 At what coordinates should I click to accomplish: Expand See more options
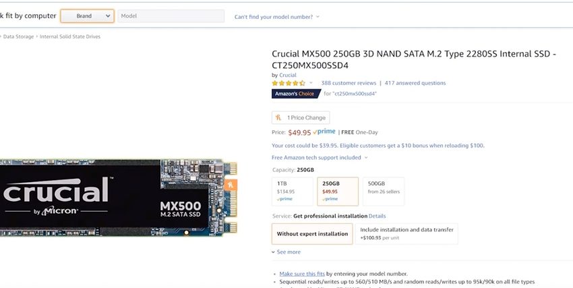tap(286, 252)
